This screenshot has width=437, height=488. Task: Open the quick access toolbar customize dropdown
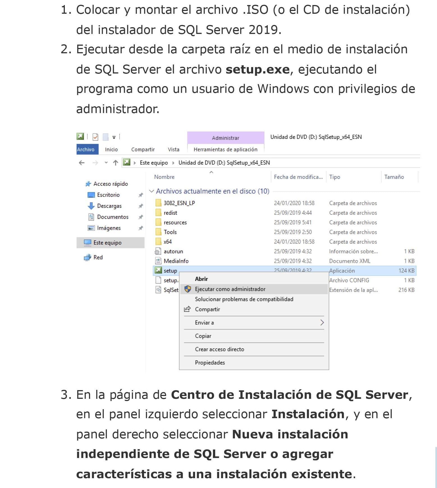click(x=114, y=137)
